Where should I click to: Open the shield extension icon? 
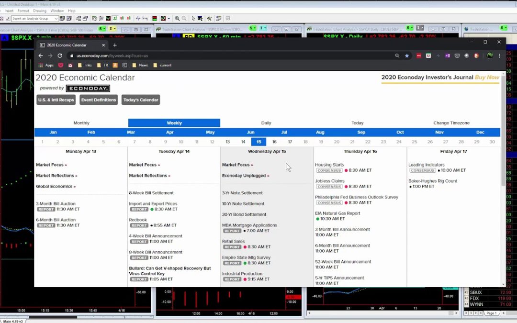pyautogui.click(x=428, y=56)
